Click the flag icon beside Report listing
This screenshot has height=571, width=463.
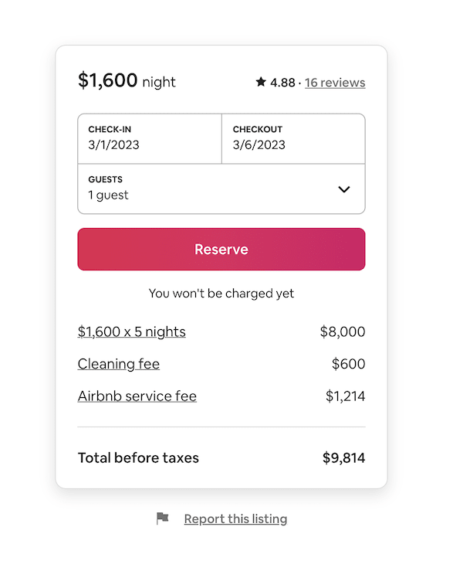[162, 518]
